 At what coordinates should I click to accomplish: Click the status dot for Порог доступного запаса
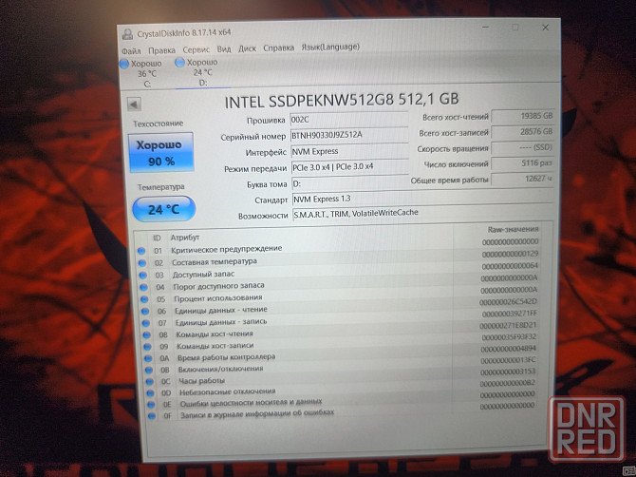[143, 287]
